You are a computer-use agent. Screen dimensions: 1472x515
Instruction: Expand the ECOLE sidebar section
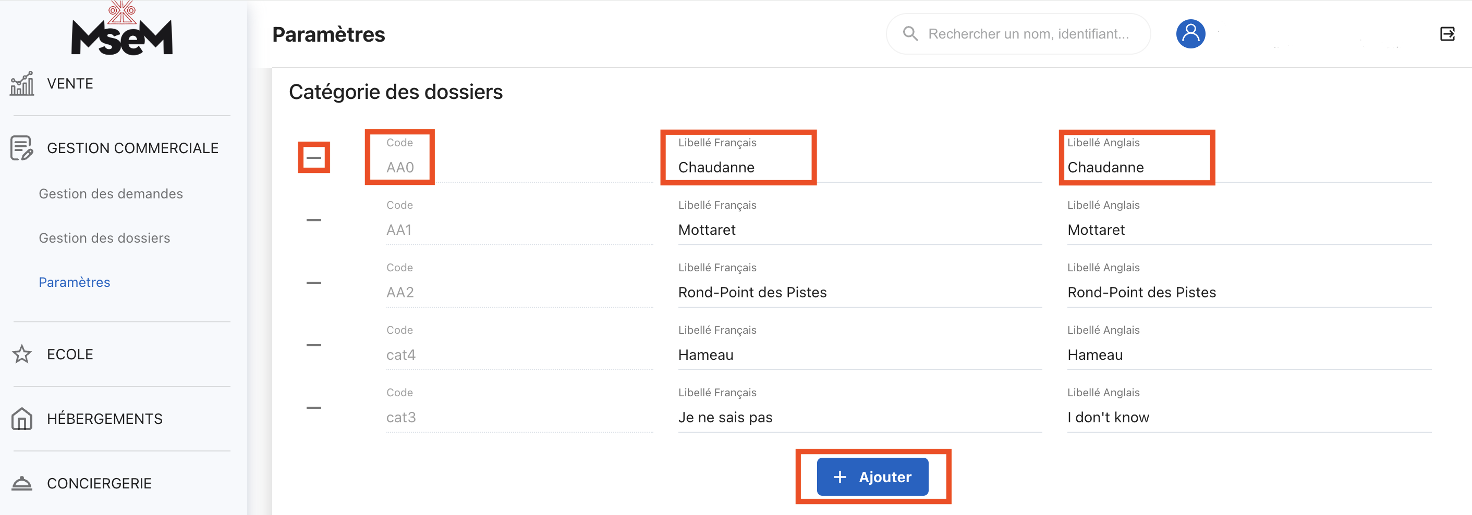(x=70, y=355)
